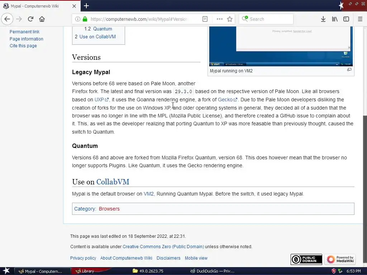Close the Mypal - Computernewb Wiki tab
Screen dimensions: 367x275
74,6
